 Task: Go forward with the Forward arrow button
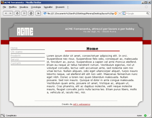(11, 13)
